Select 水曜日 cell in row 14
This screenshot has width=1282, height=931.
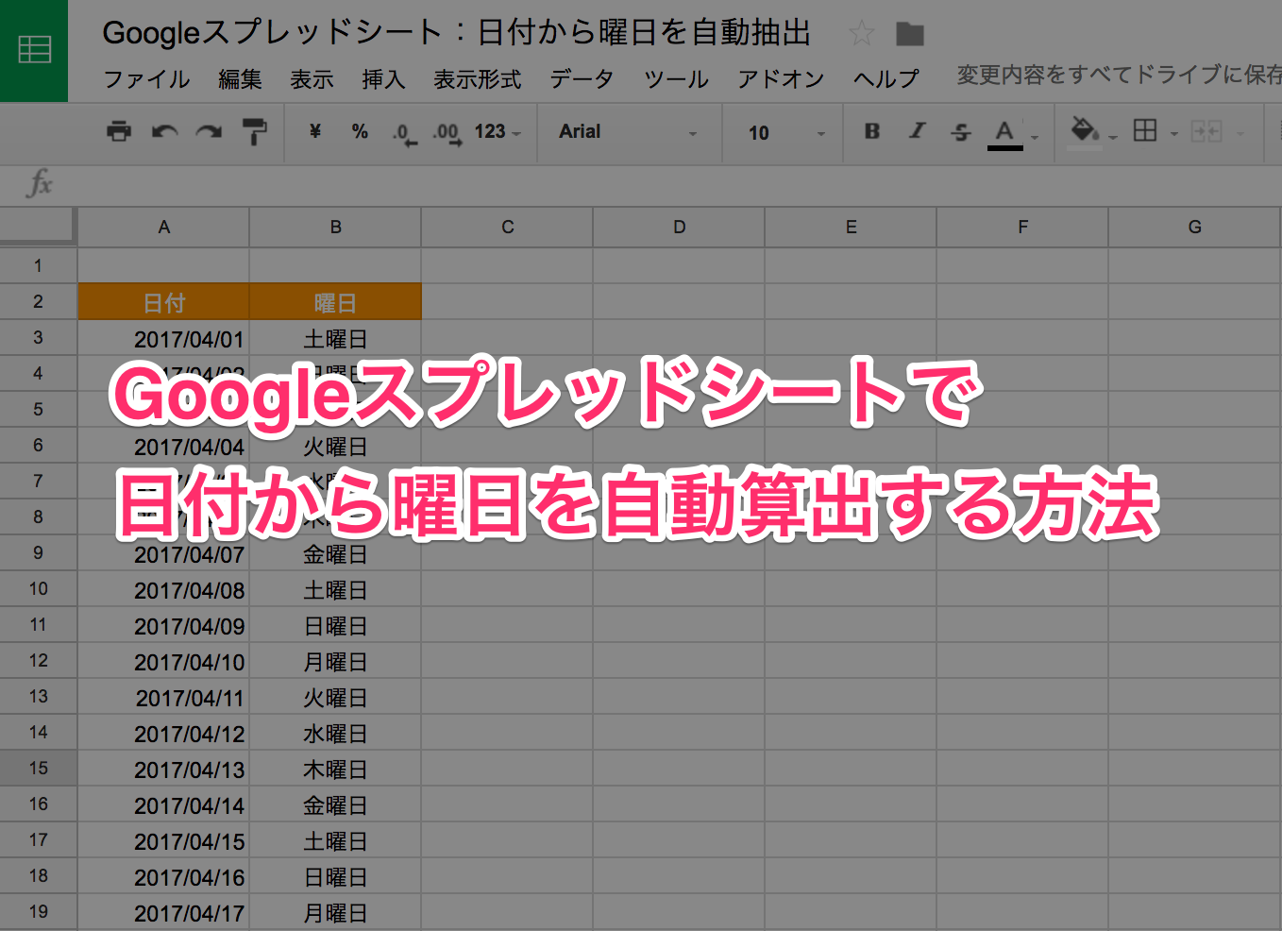tap(335, 733)
